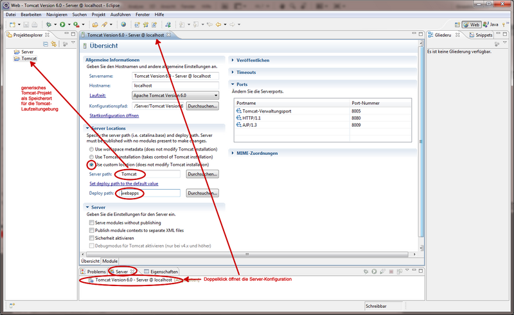Expand the Timeouts section
This screenshot has width=514, height=315.
coord(233,72)
